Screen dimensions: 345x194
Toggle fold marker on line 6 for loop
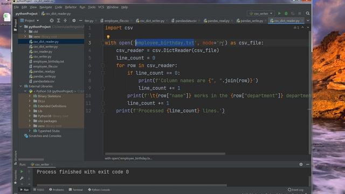pyautogui.click(x=103, y=65)
